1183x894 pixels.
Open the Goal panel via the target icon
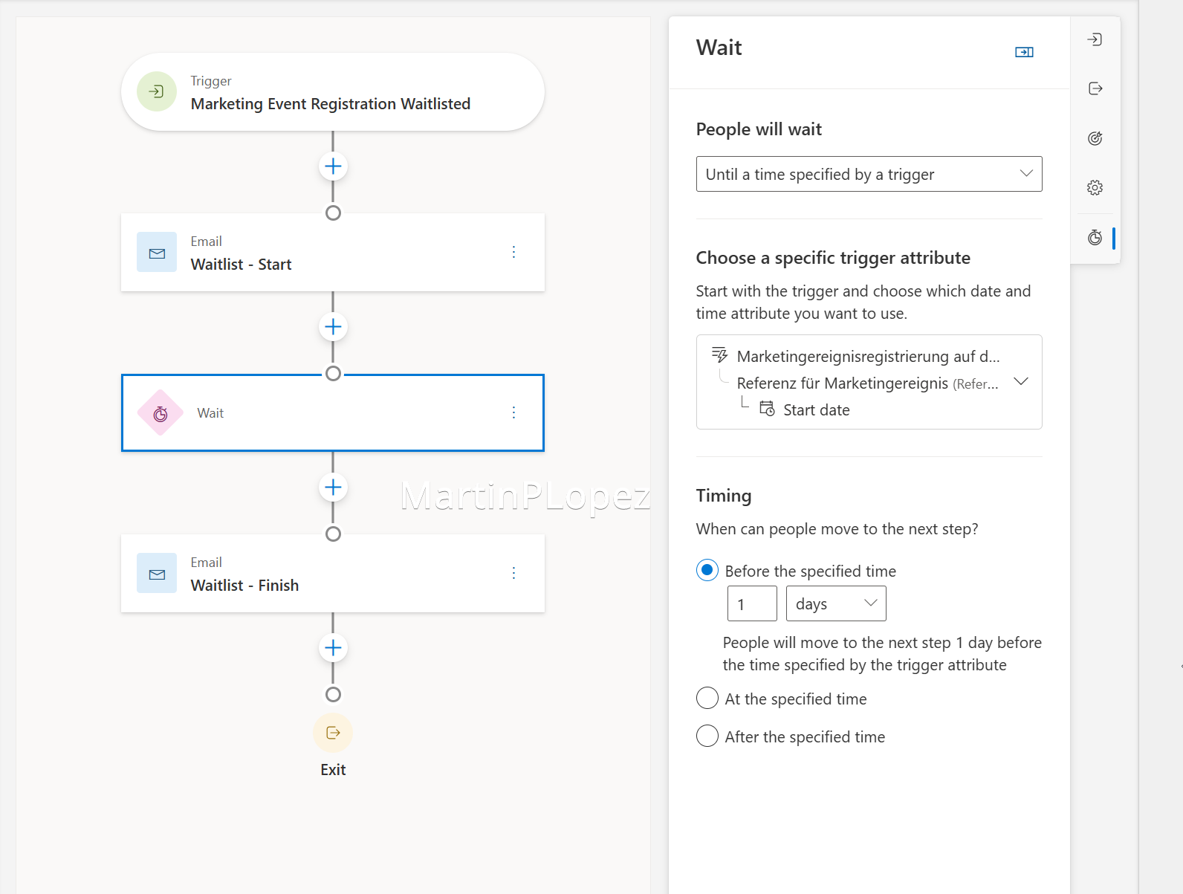[x=1095, y=137]
